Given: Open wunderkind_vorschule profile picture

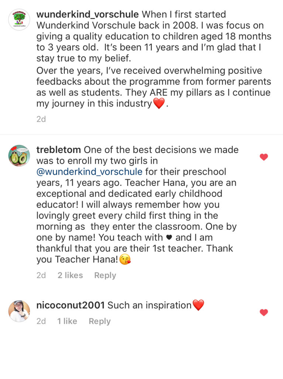Looking at the screenshot, I should [19, 20].
